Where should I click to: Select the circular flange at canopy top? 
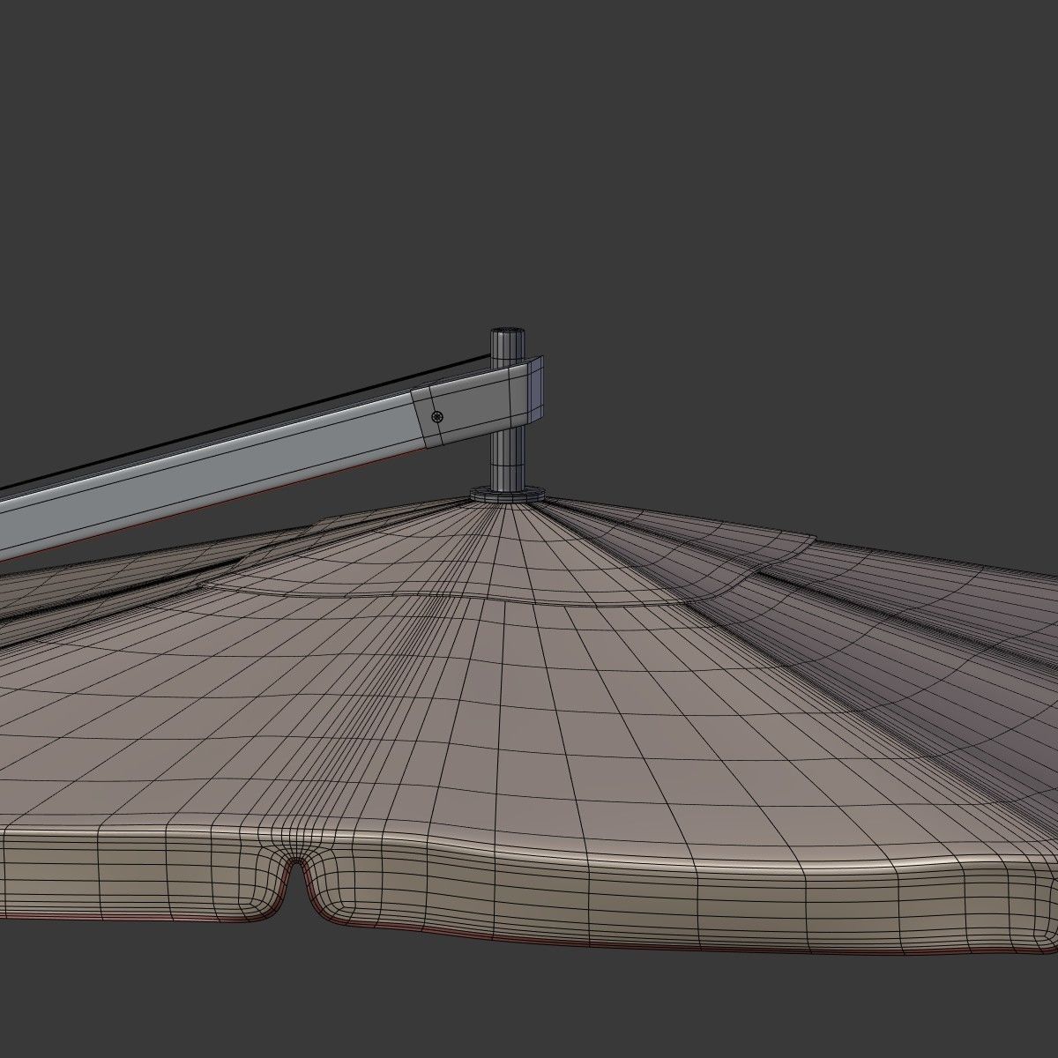coord(507,494)
